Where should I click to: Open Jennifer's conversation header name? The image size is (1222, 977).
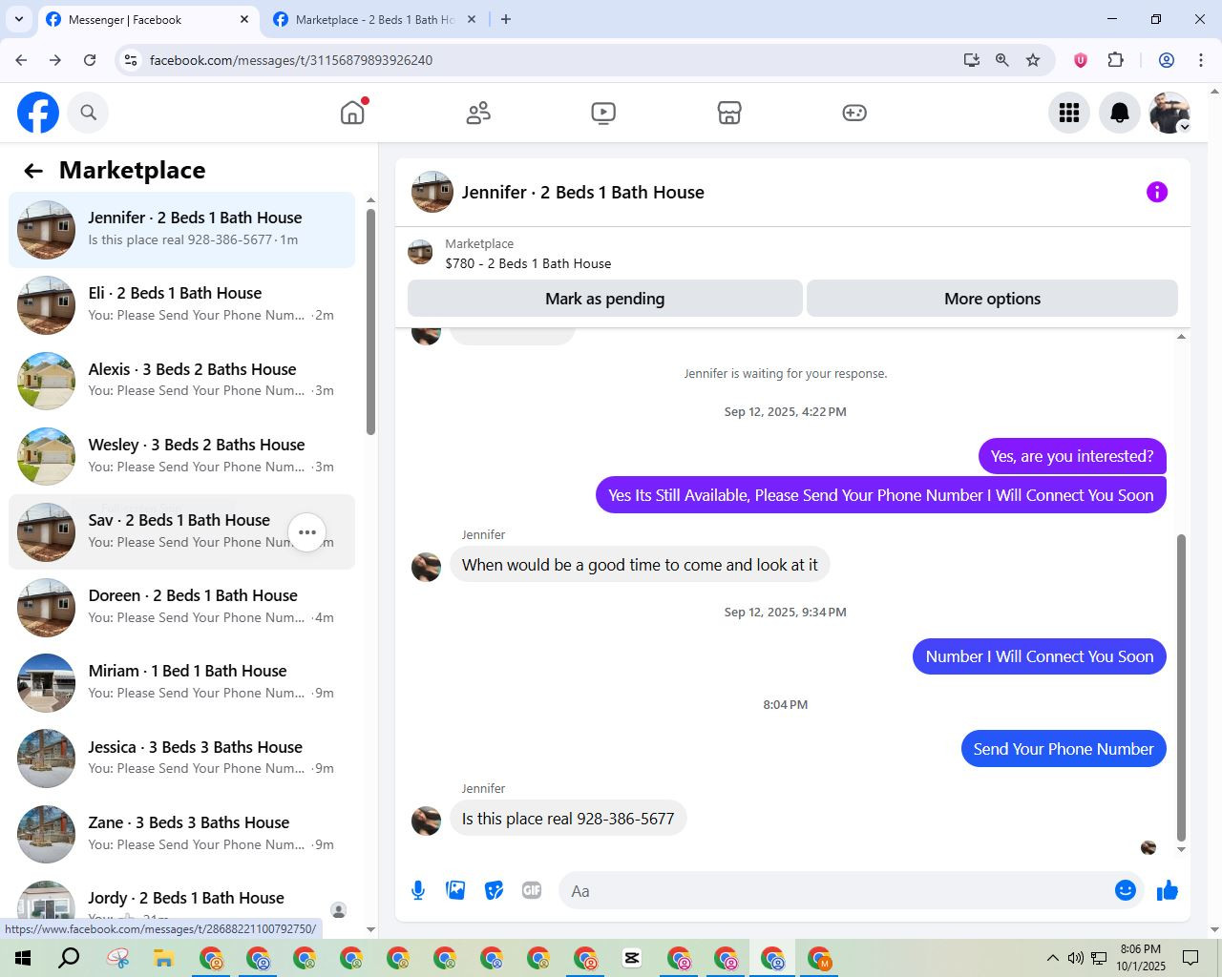pyautogui.click(x=583, y=193)
